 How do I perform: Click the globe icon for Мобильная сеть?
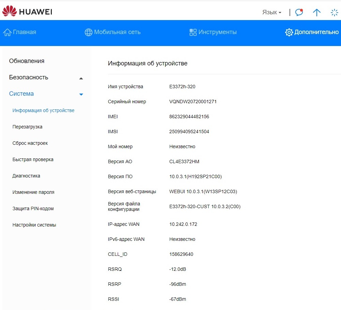coord(88,32)
